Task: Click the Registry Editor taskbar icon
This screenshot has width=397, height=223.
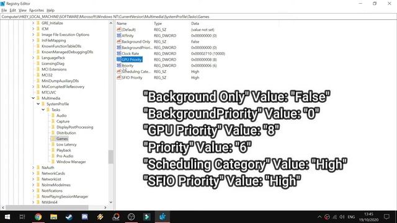Action: point(163,217)
